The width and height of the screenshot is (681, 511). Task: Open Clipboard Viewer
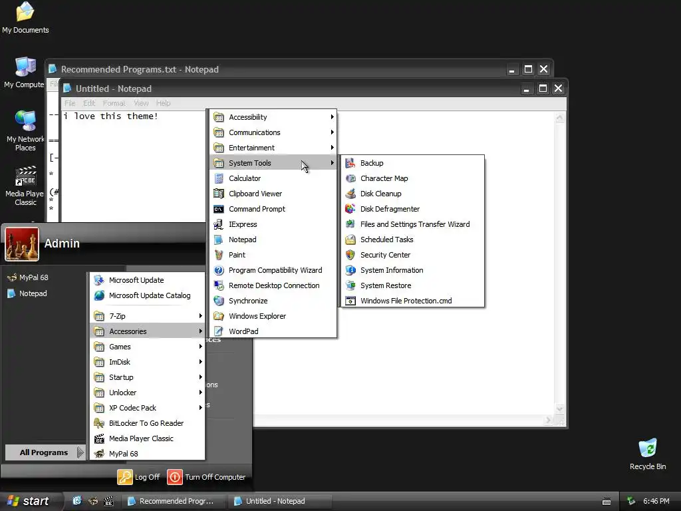273,194
